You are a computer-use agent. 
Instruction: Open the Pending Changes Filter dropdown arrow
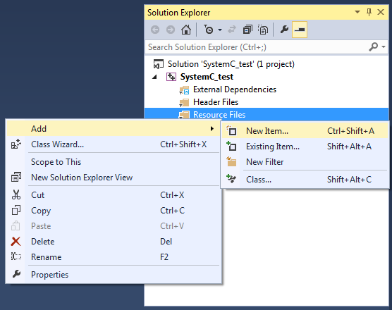point(220,30)
